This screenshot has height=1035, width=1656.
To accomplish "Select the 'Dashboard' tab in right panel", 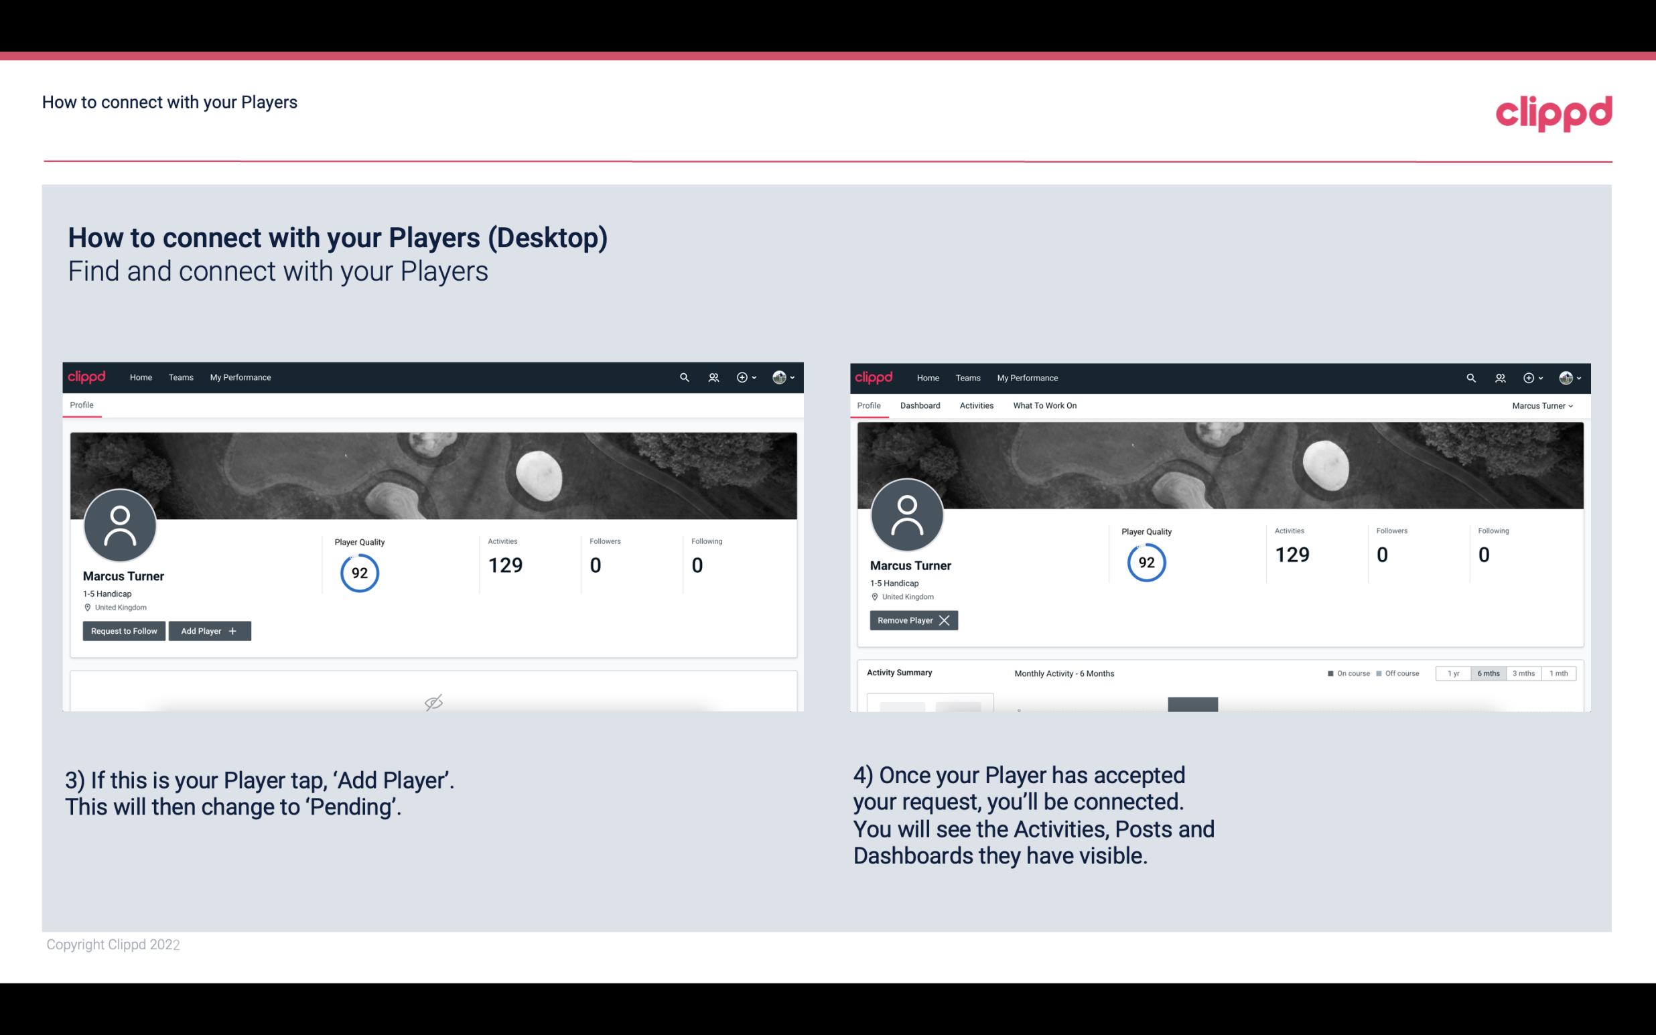I will (x=919, y=405).
